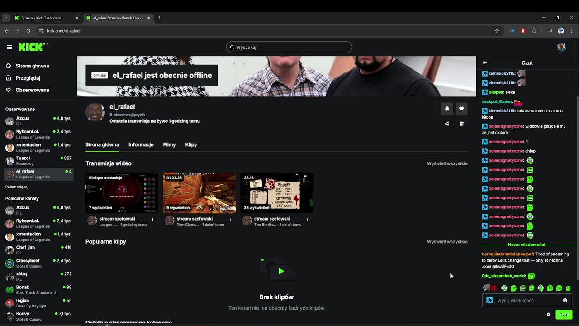Click Wyświetl wszystkie next to Transmisja wideo

tap(447, 163)
